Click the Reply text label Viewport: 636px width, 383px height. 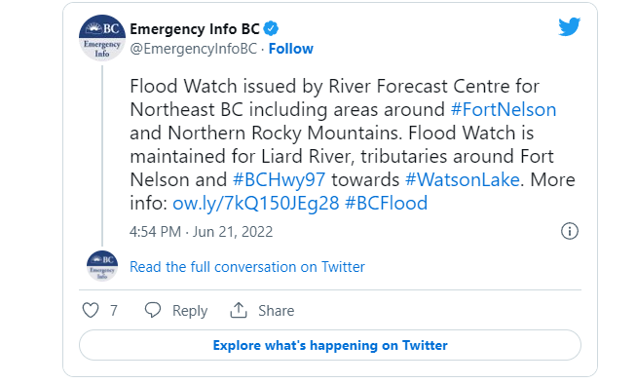(190, 311)
